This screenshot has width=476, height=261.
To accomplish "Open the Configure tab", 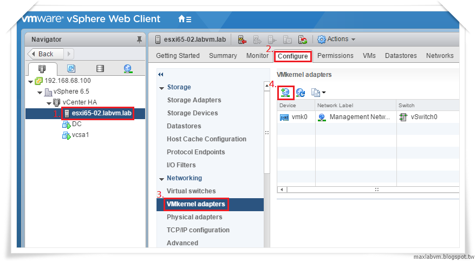I will click(292, 56).
